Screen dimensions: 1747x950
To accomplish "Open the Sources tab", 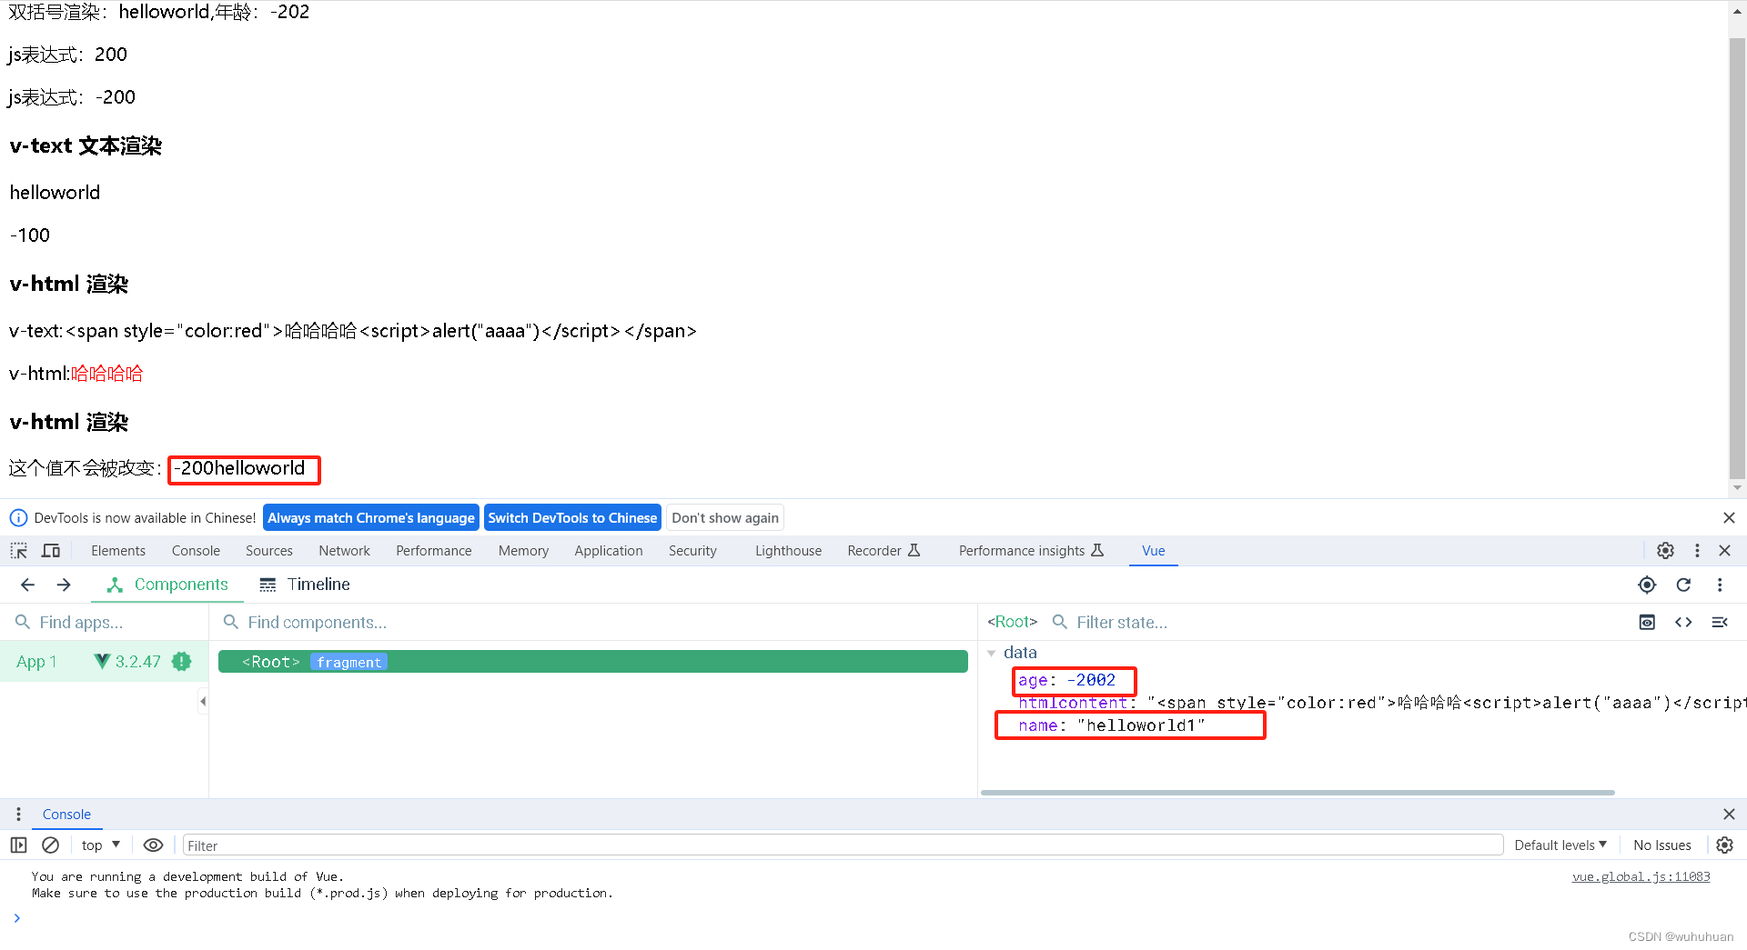I will 269,551.
